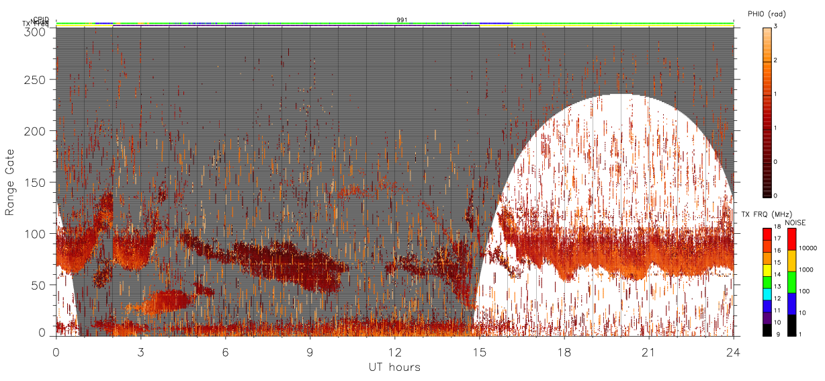Select the blue 11–12 MHz TX FRQ swatch

[x=766, y=306]
